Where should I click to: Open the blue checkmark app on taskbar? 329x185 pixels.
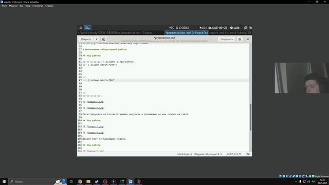[x=97, y=181]
